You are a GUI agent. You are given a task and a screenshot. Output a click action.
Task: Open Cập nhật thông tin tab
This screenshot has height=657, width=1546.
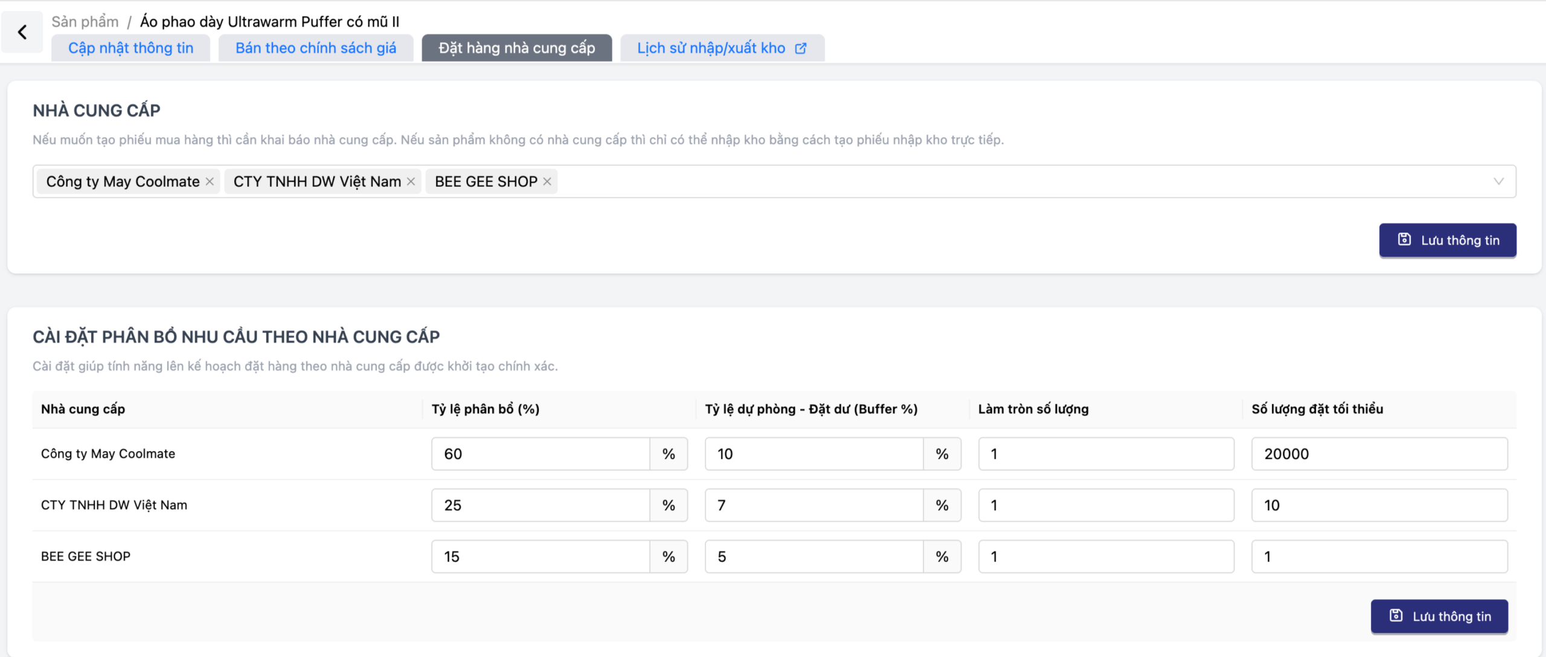click(130, 48)
